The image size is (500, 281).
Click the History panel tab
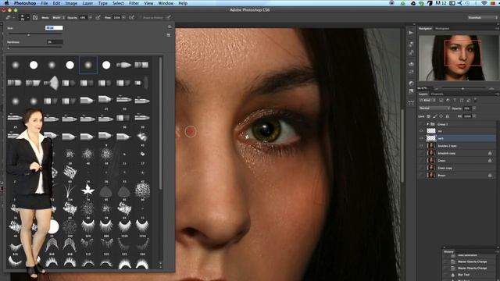coord(448,251)
